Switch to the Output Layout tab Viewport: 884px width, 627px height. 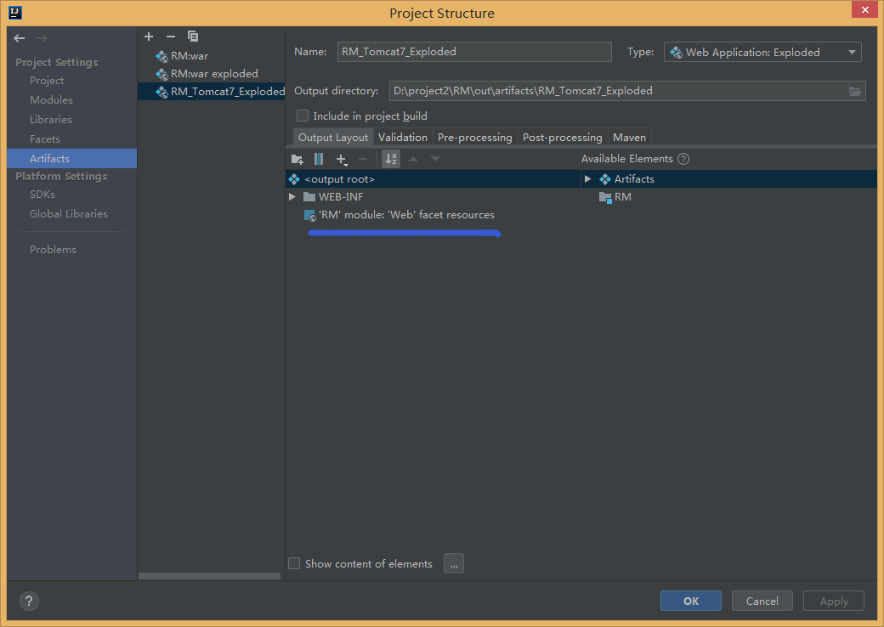[x=333, y=138]
